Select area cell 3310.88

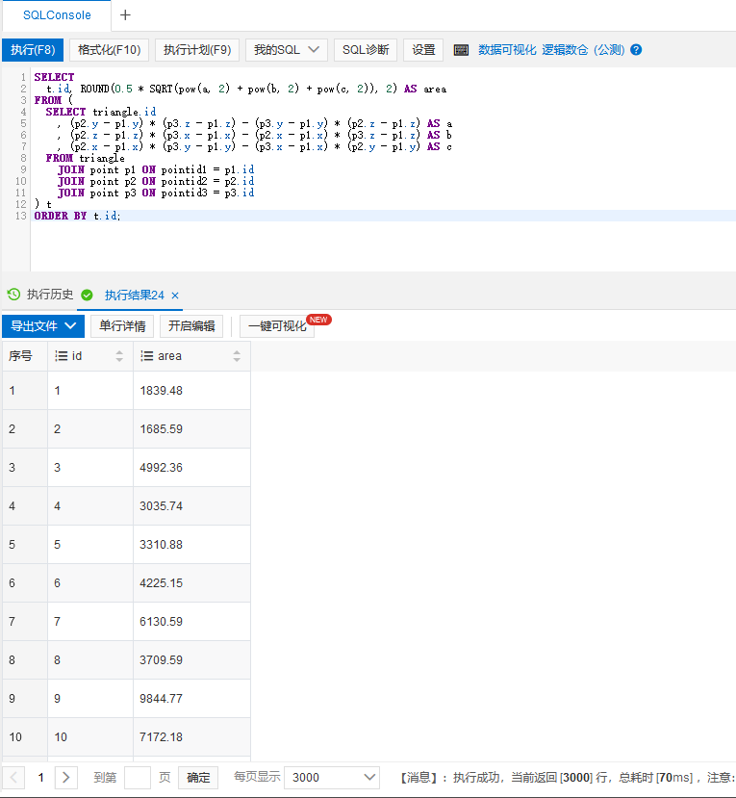(x=191, y=545)
